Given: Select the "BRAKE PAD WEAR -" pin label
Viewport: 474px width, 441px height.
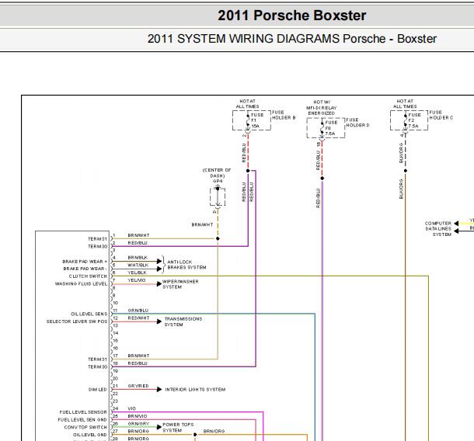Looking at the screenshot, I should pyautogui.click(x=85, y=269).
